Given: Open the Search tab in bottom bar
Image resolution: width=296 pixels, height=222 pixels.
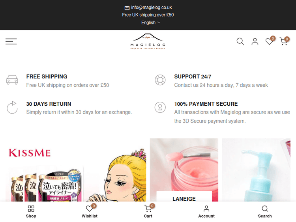Looking at the screenshot, I should 265,212.
